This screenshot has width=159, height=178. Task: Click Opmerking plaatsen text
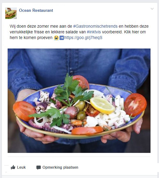60,167
